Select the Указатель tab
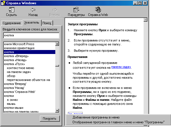 pos(32,22)
